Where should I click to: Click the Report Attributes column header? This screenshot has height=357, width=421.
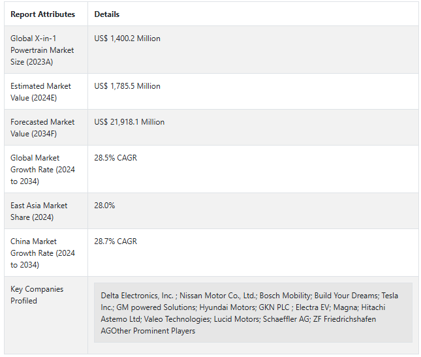point(42,14)
